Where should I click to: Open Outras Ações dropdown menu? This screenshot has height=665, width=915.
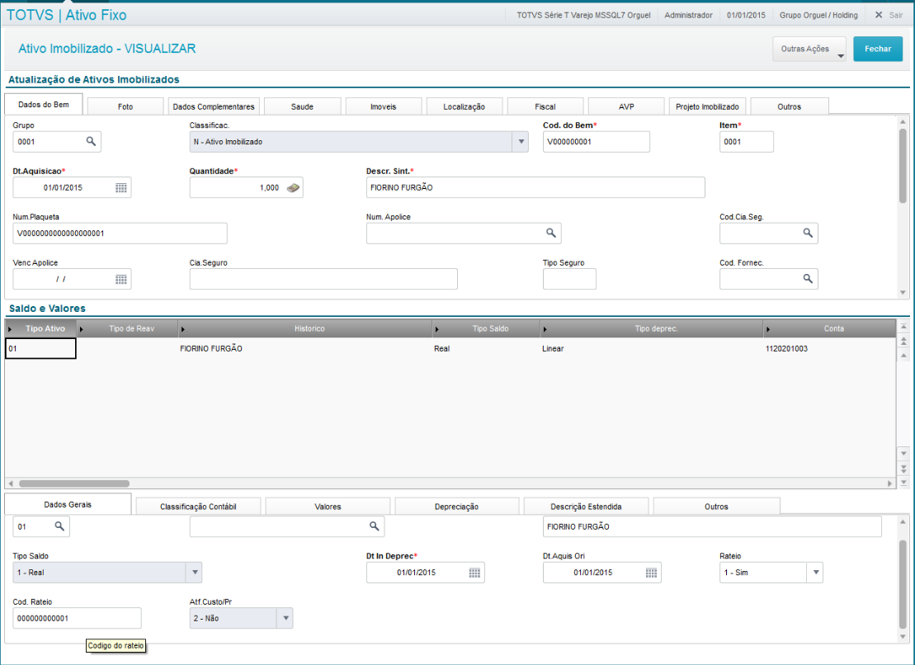809,49
